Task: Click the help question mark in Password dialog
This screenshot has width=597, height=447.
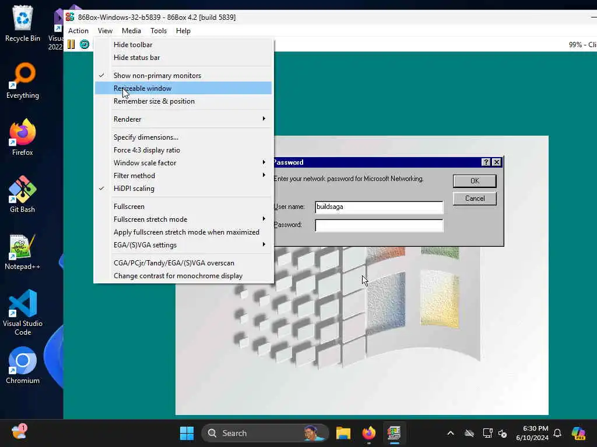Action: 486,162
